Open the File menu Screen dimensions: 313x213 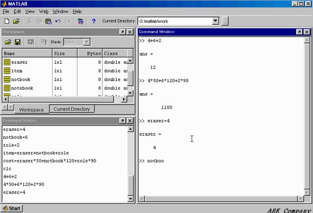click(6, 12)
